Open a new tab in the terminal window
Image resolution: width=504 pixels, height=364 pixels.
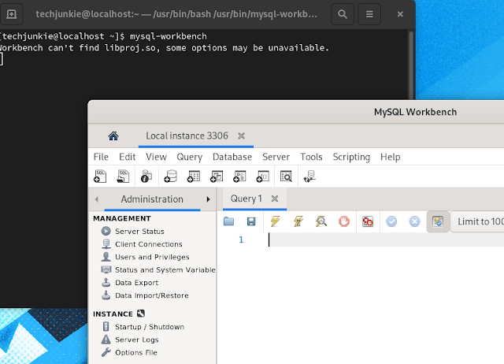(x=12, y=14)
